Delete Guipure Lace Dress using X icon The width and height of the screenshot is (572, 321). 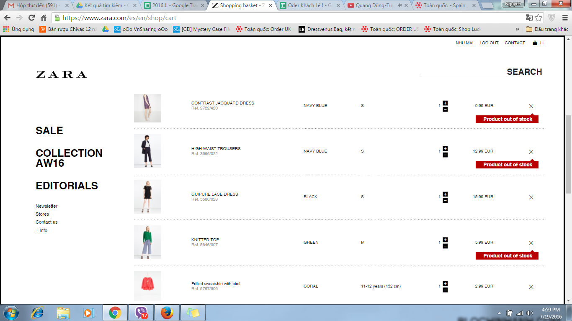pos(531,197)
